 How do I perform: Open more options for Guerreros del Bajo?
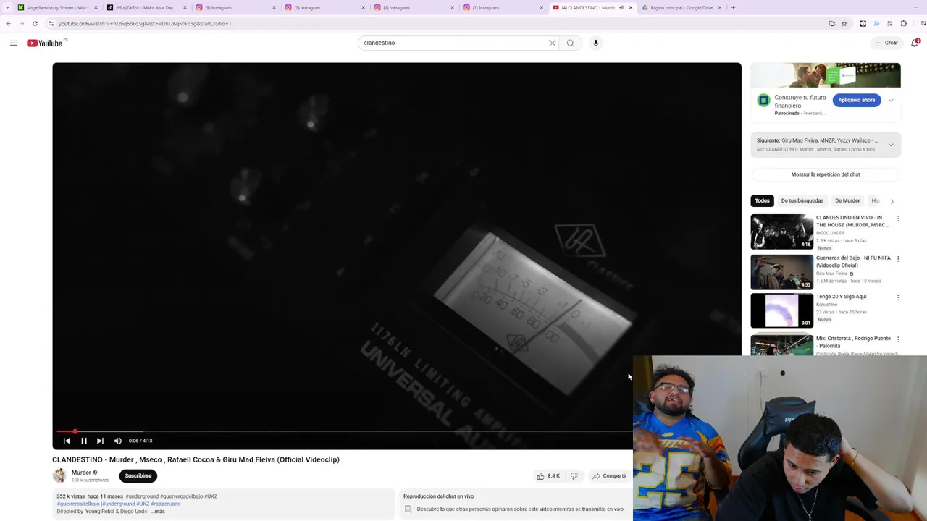pos(898,258)
